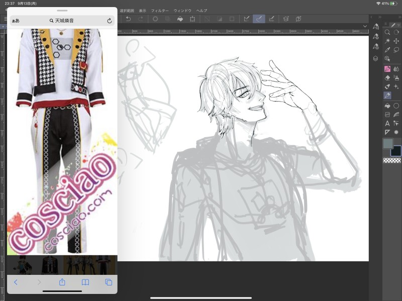Select the Figure circle tool
This screenshot has height=301, width=402.
click(x=396, y=106)
